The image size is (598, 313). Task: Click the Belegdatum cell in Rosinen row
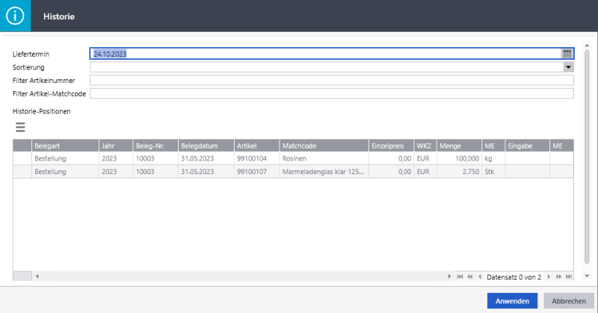[x=206, y=158]
